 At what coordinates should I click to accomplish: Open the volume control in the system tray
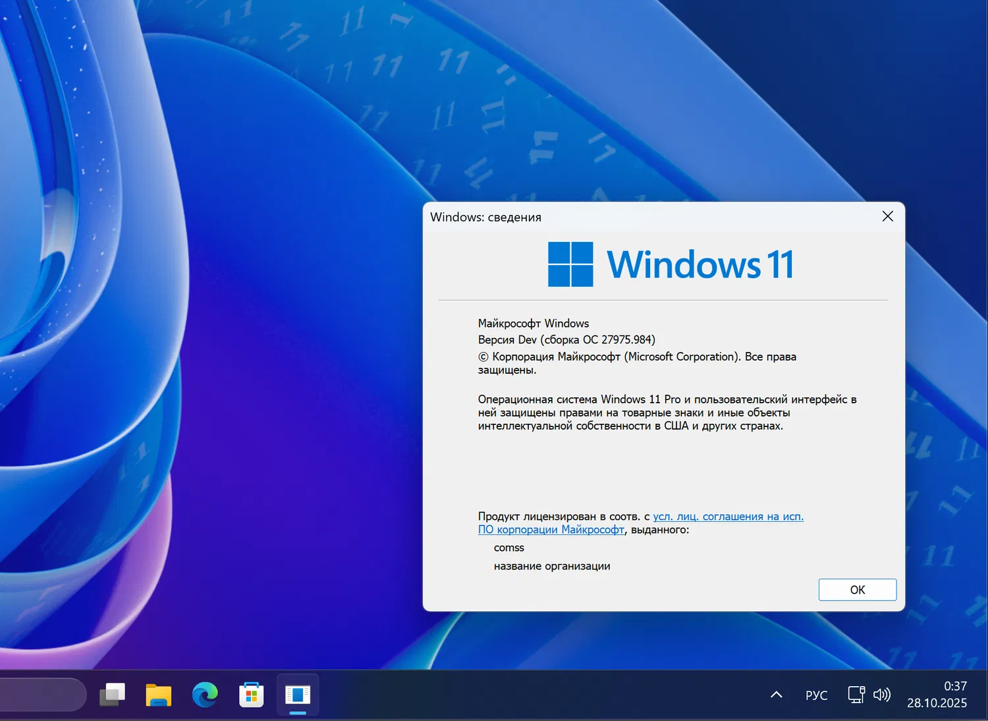click(x=881, y=695)
